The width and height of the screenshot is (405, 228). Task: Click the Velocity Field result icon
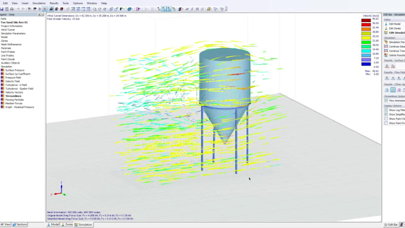tap(2, 82)
